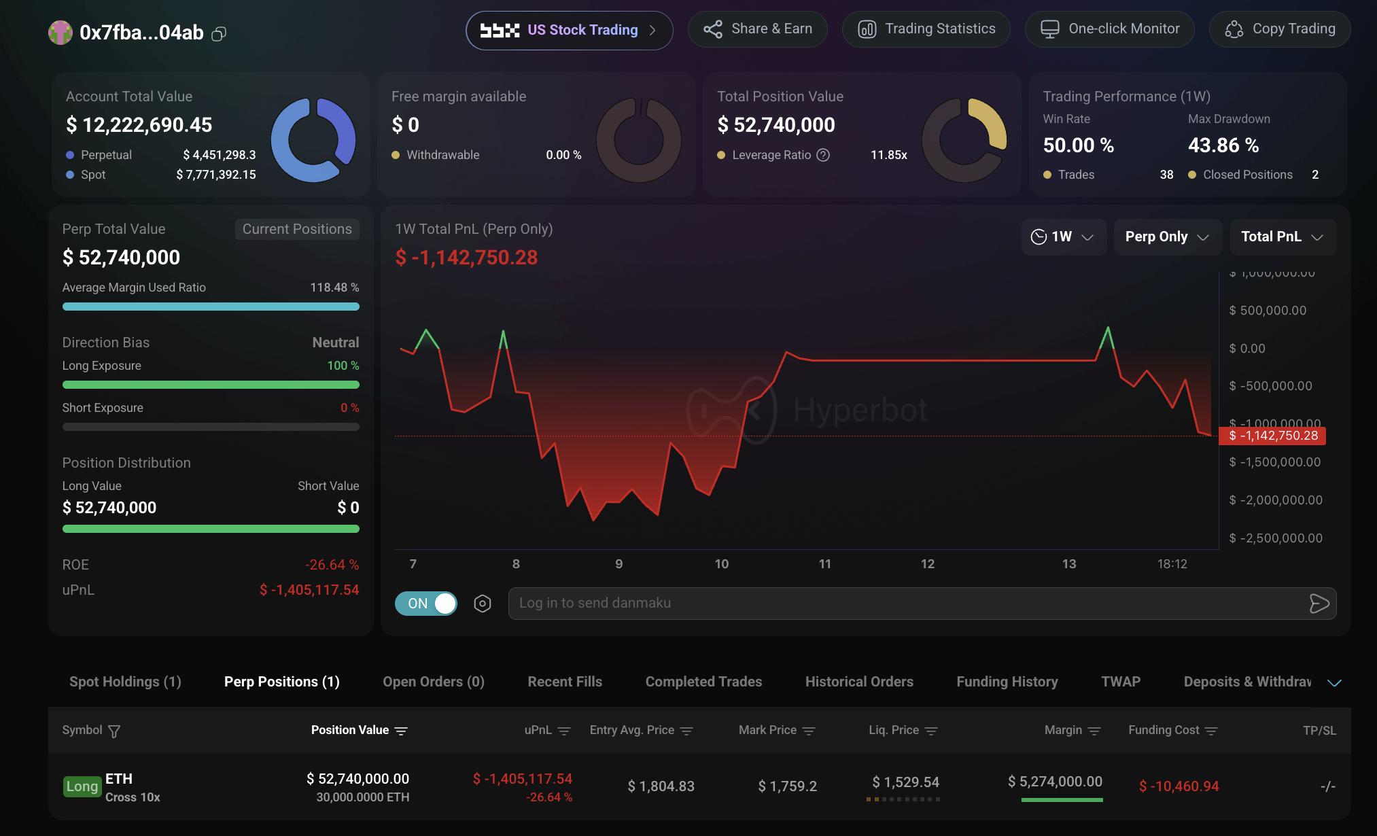Expand the hidden tabs chevron
1377x836 pixels.
tap(1334, 682)
